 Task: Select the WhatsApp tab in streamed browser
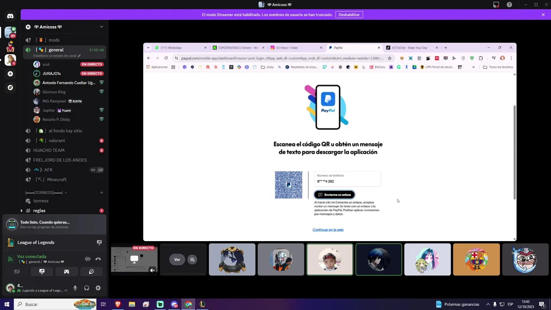(180, 48)
